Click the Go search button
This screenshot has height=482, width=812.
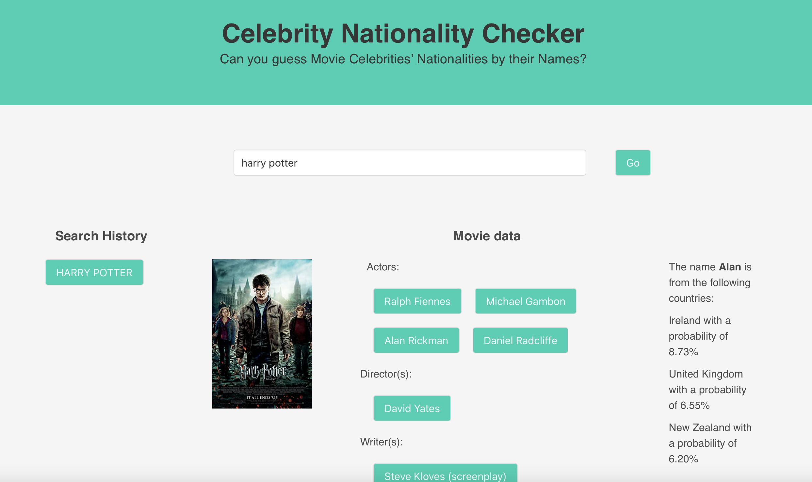click(x=633, y=163)
